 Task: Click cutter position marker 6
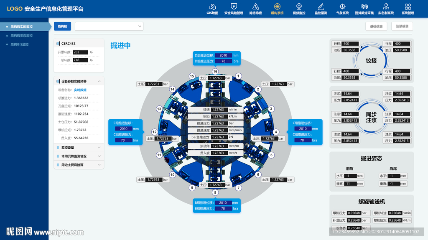point(258,175)
